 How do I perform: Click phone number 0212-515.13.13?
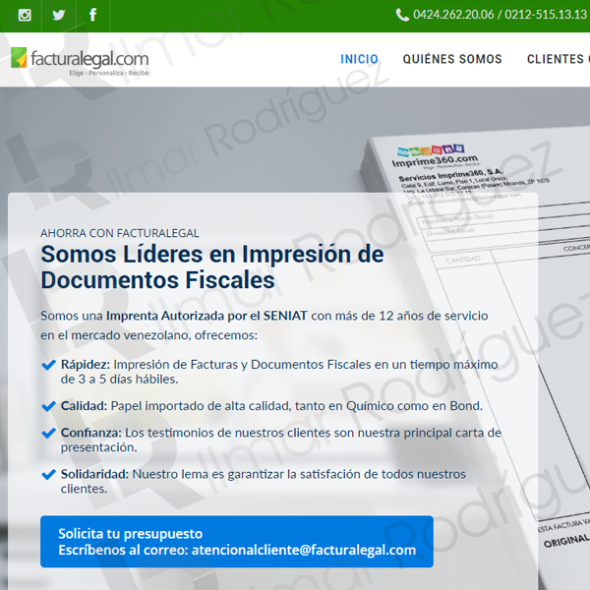[545, 15]
